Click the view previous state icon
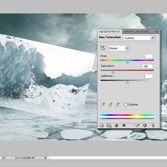 coord(137,126)
